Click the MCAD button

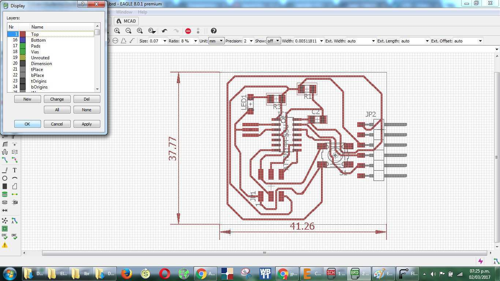coord(126,21)
